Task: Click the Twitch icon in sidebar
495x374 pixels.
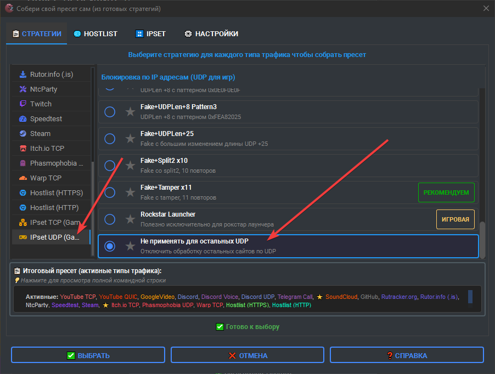Action: (22, 104)
